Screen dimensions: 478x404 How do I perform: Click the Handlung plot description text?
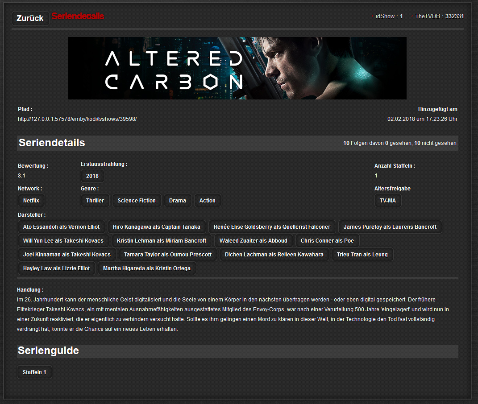click(x=233, y=314)
